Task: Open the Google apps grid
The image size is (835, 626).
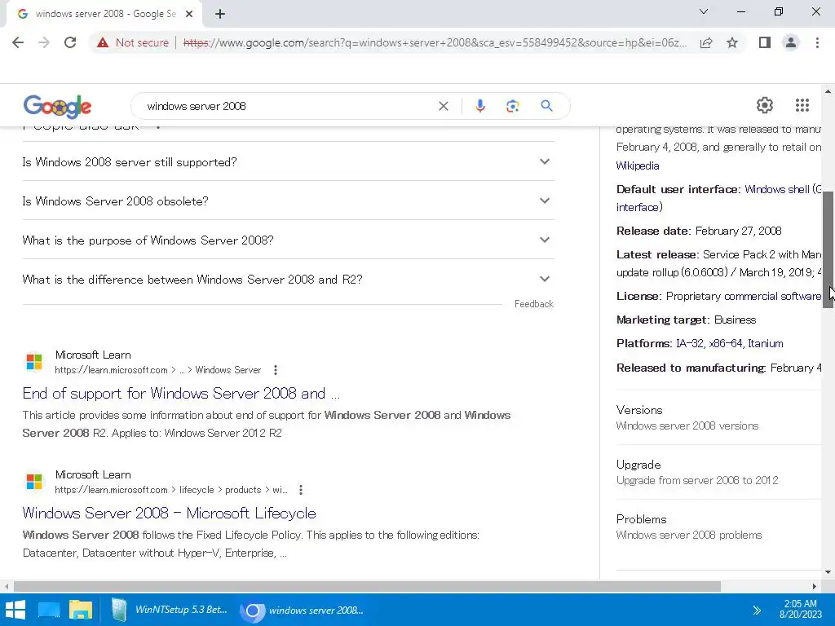Action: coord(802,105)
